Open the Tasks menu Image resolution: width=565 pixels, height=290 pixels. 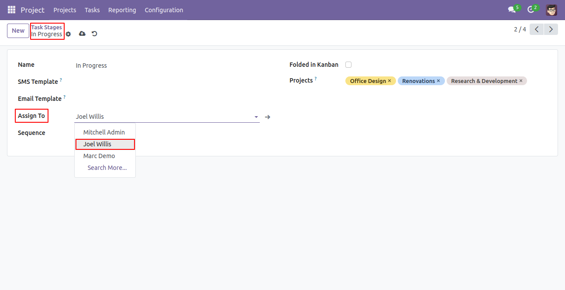pos(92,10)
